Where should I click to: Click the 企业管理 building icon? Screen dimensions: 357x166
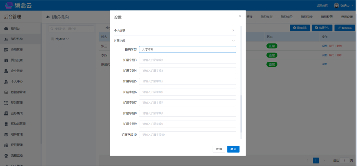[6, 71]
